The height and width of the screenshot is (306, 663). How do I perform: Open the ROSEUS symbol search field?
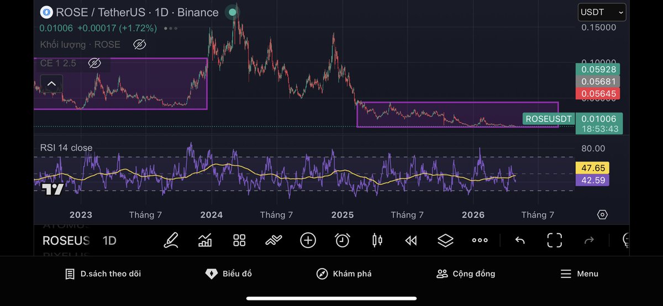tap(66, 240)
